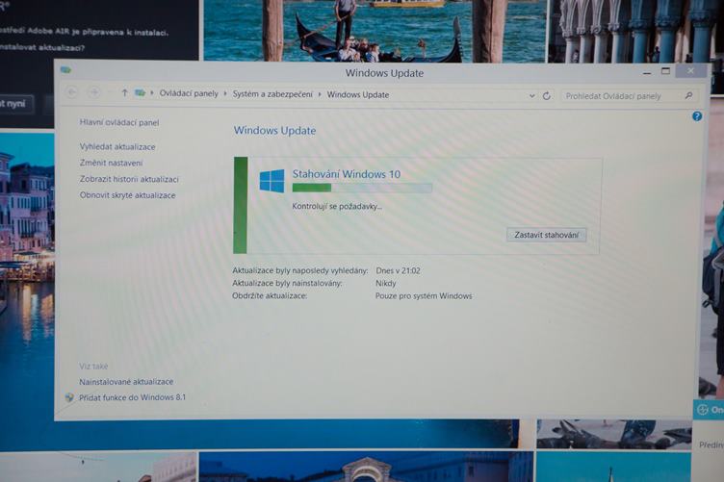
Task: Go up one level with Up arrow
Action: coord(124,93)
